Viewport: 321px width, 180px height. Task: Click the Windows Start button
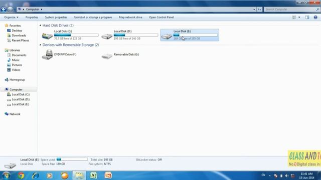[6, 175]
